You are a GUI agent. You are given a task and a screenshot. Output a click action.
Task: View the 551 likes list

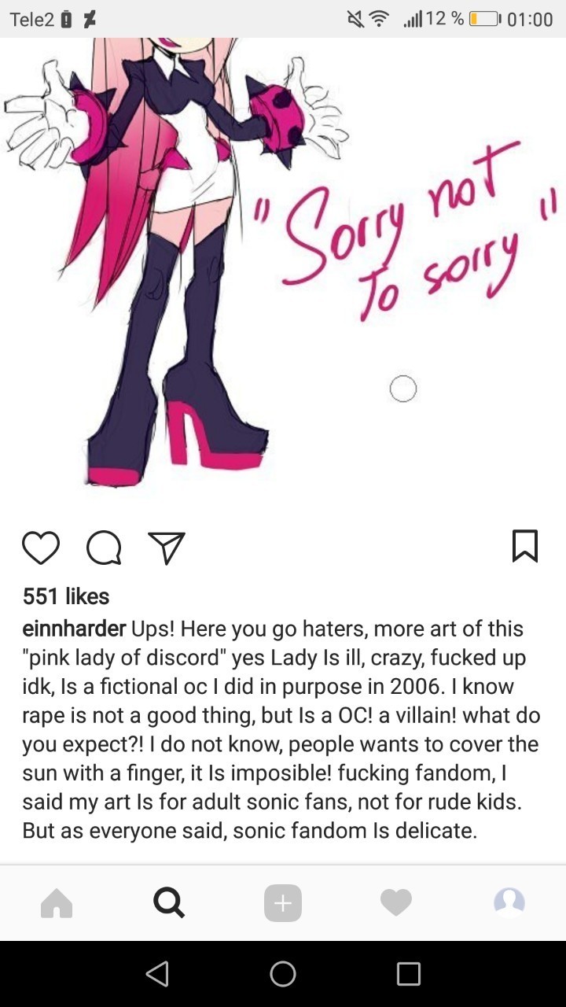click(x=66, y=596)
